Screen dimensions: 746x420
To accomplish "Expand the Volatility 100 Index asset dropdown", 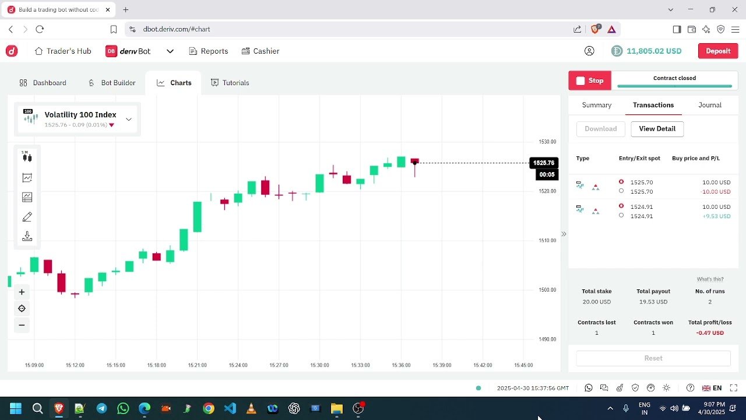I will pyautogui.click(x=128, y=119).
